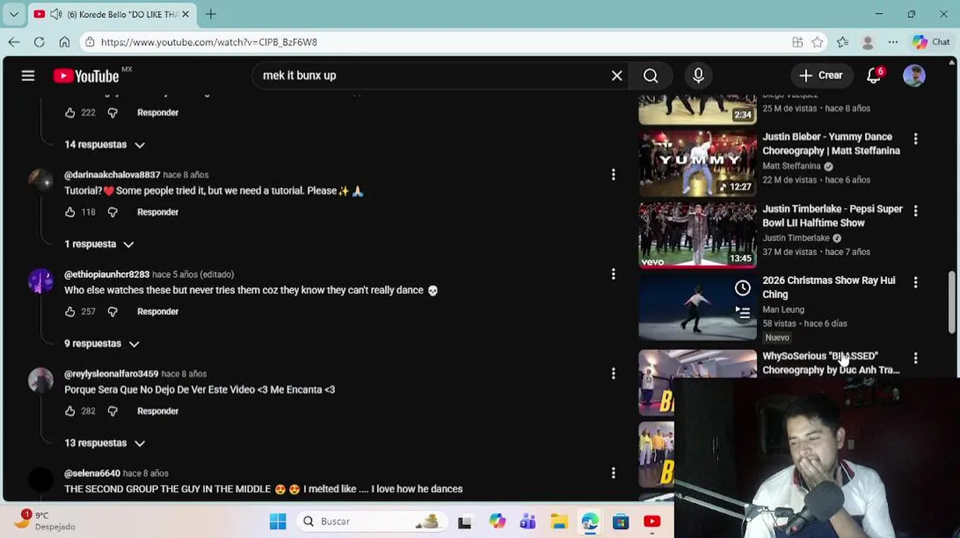Open @ethiopiaunhcr8283 channel link
Viewport: 960px width, 538px height.
(x=107, y=274)
